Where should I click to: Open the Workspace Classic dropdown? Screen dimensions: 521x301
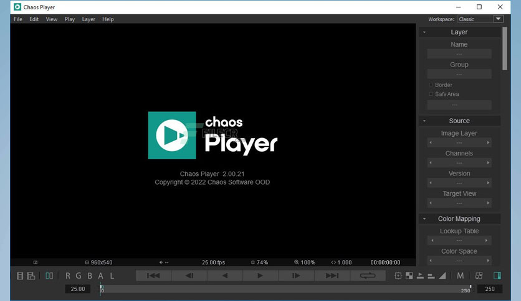point(480,19)
